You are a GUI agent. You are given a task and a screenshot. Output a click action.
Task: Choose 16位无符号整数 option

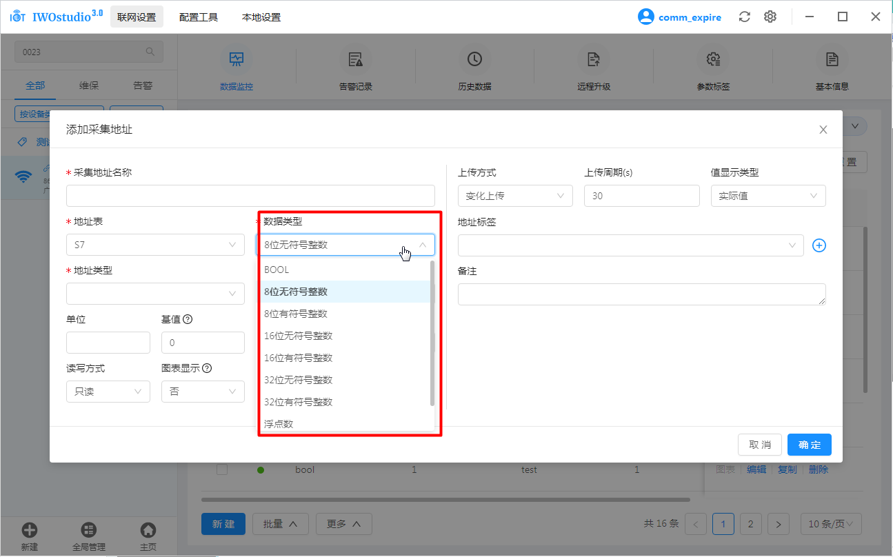[298, 336]
